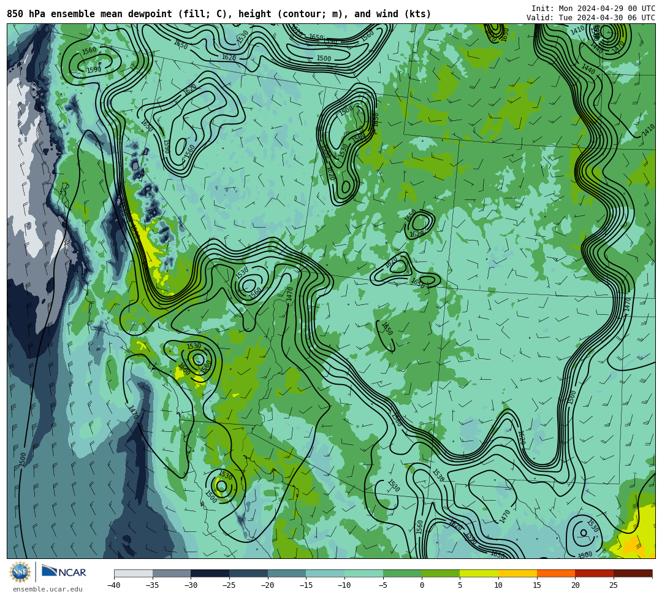The image size is (662, 597).
Task: Pick the dark brown above-25 colorbar segment
Action: point(633,573)
